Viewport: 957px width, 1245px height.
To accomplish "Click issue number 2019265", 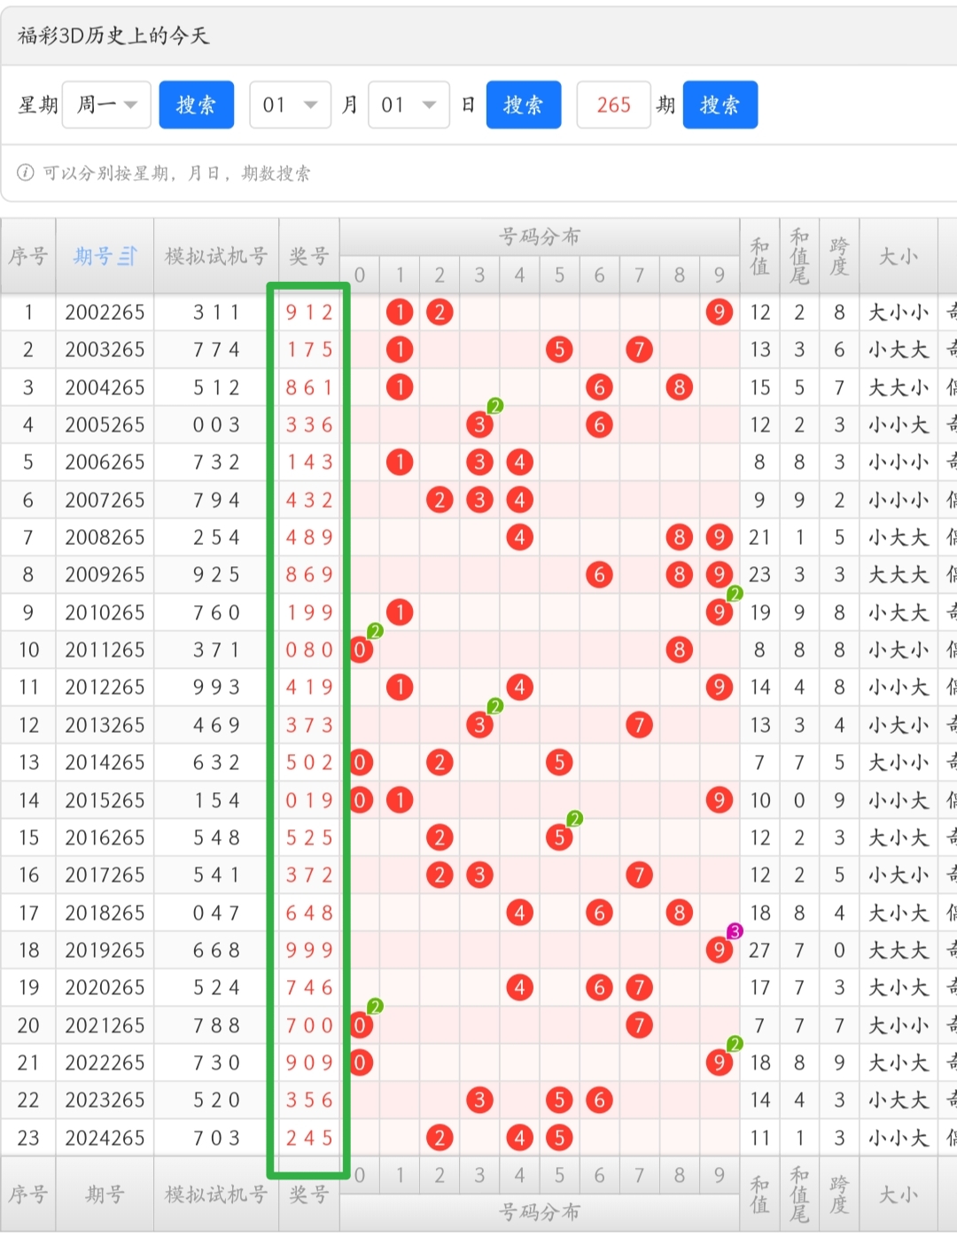I will (105, 950).
